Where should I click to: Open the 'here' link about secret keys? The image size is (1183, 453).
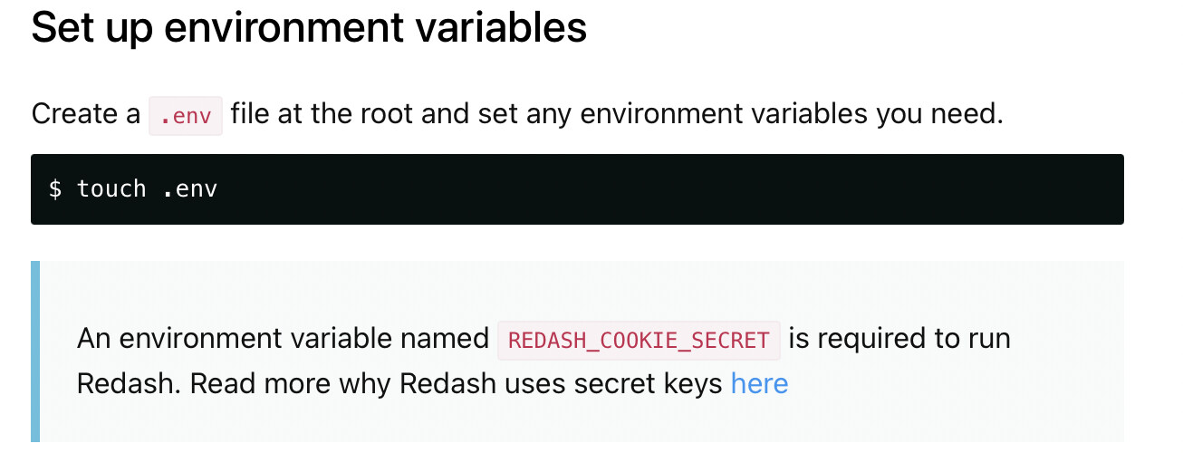tap(759, 383)
